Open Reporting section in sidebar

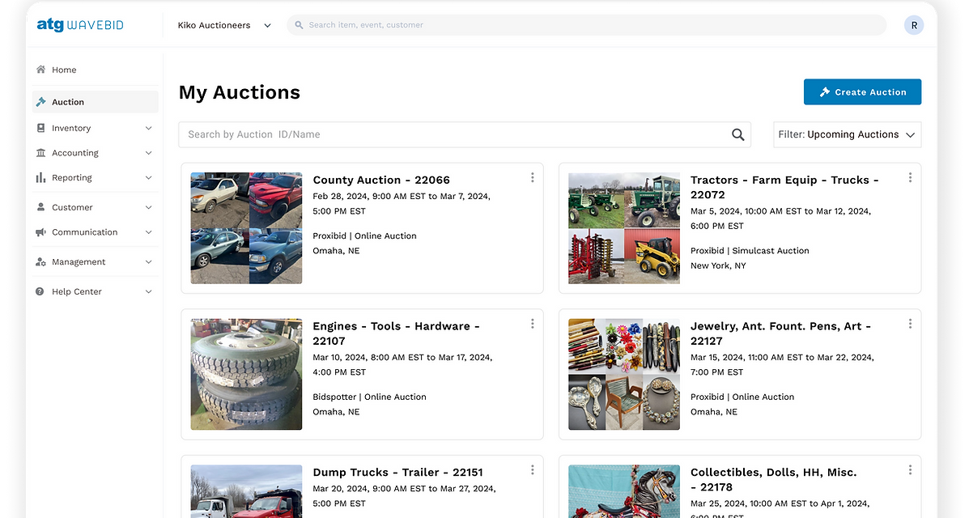(96, 177)
